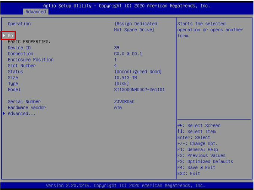Screen dimensions: 254x190
Task: Click the Slot Number value 4
Action: point(115,66)
